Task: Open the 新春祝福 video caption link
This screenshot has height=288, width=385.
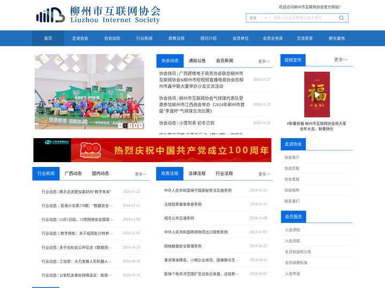Action: pos(317,126)
